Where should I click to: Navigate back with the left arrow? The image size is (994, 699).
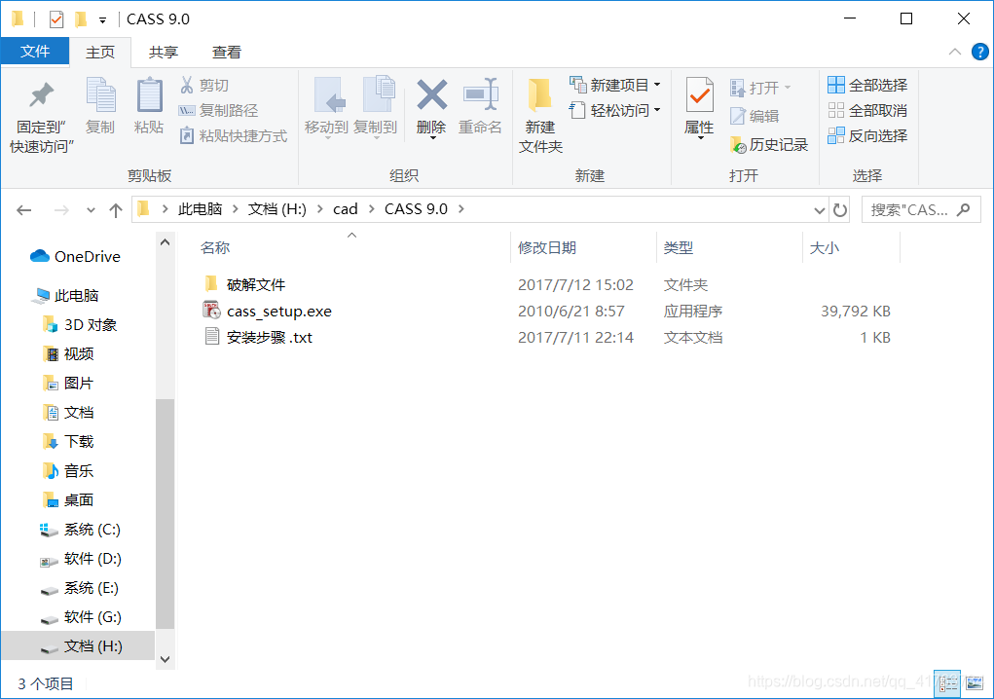[24, 209]
